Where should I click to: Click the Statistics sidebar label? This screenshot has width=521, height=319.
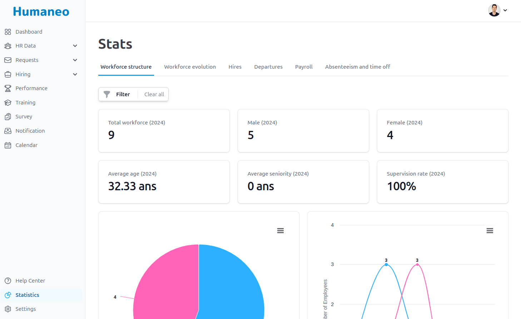[27, 295]
